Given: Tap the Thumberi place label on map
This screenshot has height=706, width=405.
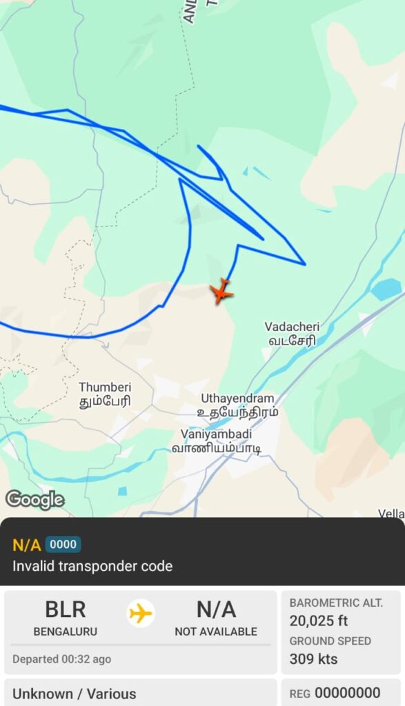Looking at the screenshot, I should pos(105,394).
